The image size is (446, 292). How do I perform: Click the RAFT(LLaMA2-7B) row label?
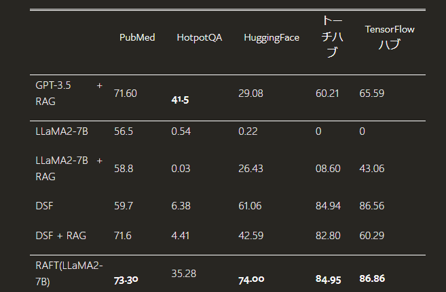tap(69, 272)
